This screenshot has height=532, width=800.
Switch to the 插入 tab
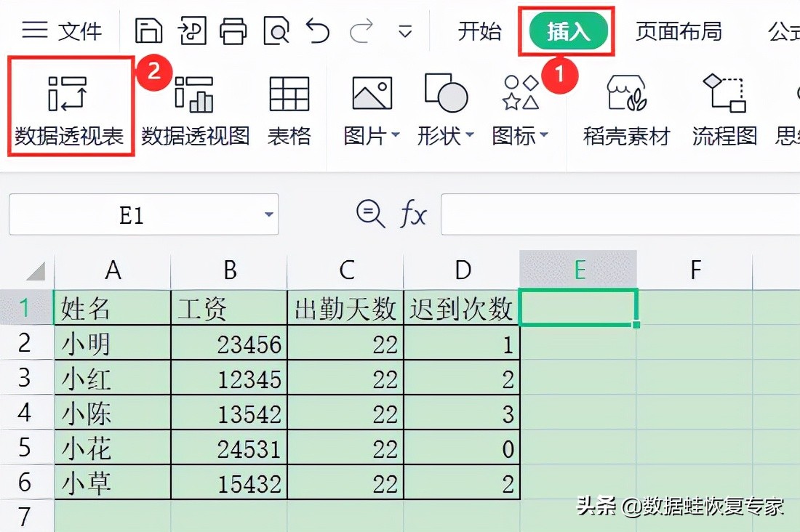click(x=568, y=31)
